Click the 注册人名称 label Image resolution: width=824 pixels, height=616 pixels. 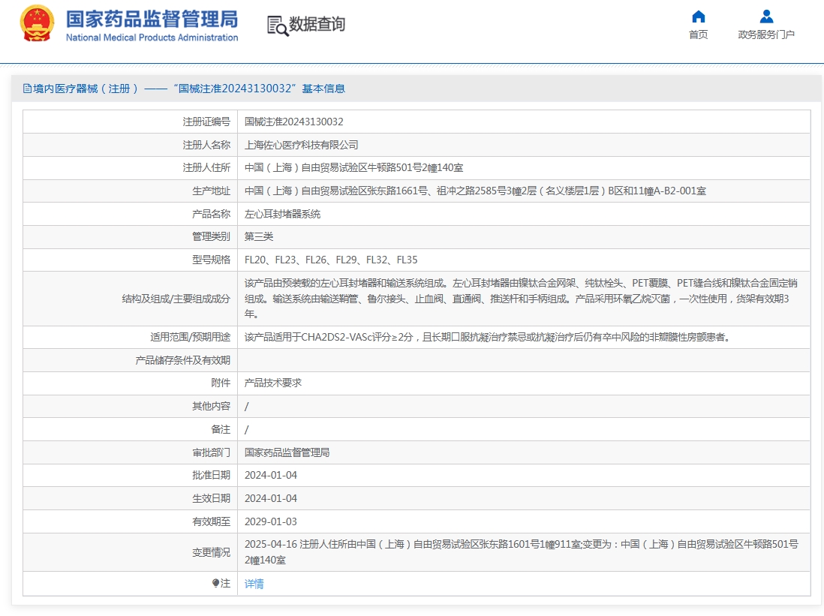point(206,145)
